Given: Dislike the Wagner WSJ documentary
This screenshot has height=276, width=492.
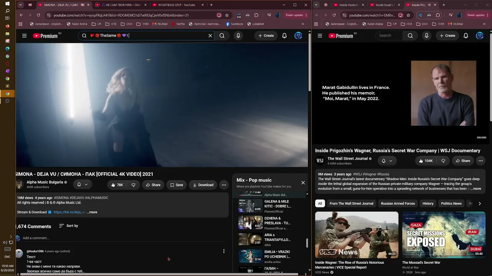Looking at the screenshot, I should pos(443,161).
